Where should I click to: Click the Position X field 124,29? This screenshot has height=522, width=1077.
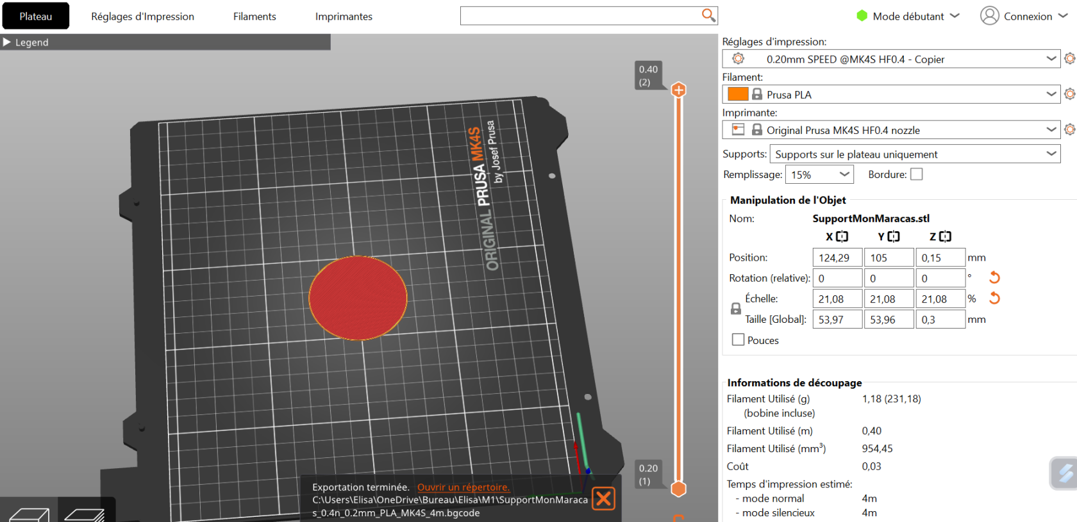[837, 257]
